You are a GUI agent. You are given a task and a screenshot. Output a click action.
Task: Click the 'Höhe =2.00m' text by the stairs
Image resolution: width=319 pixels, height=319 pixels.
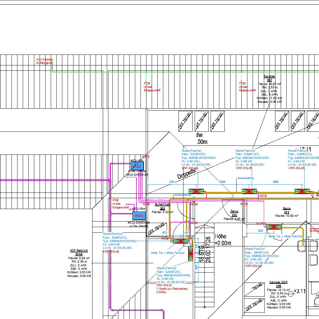[223, 240]
